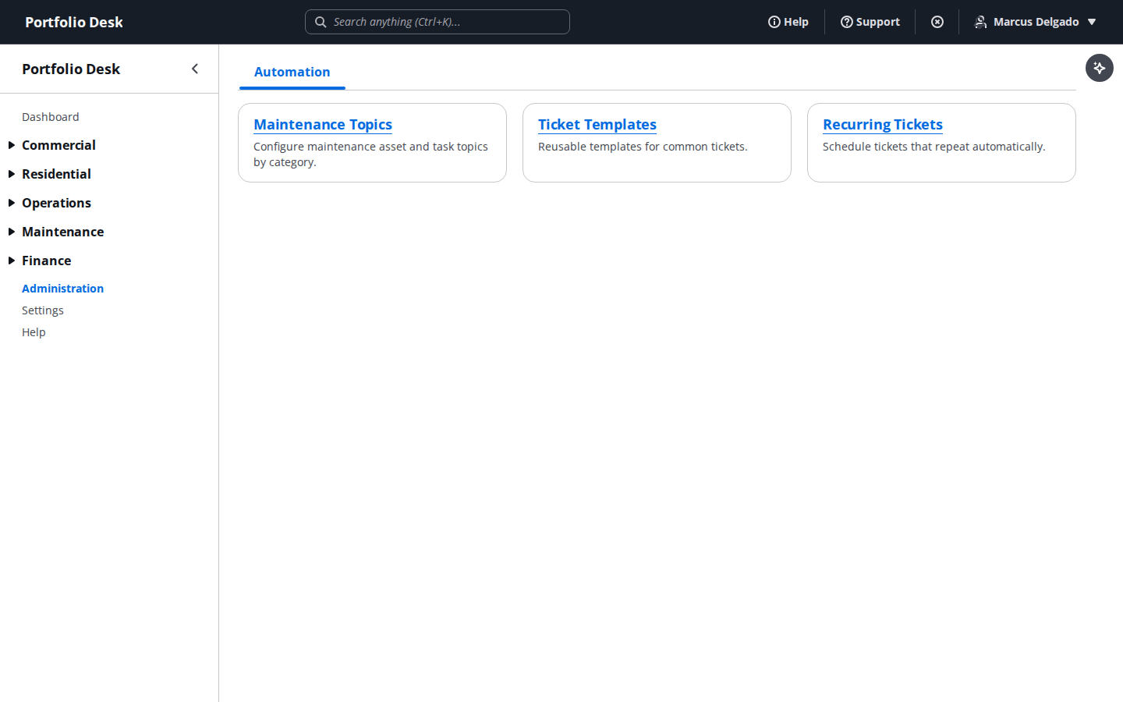Expand the Operations section triangle

click(12, 203)
